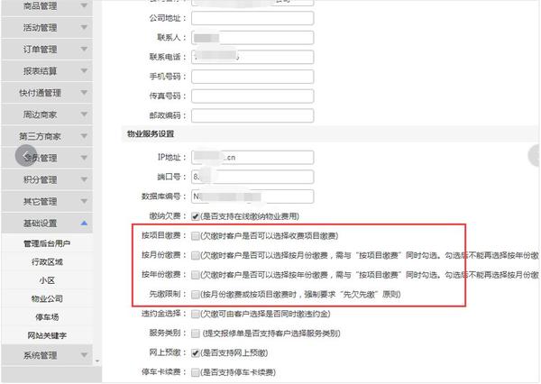
Task: Open 停车场 submenu link
Action: pos(47,316)
